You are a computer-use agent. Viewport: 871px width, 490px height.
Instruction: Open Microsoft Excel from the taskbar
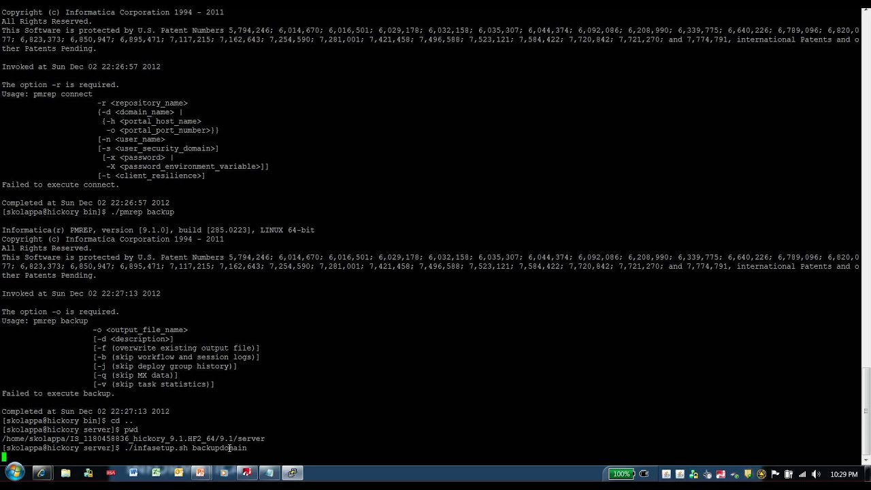pos(156,473)
